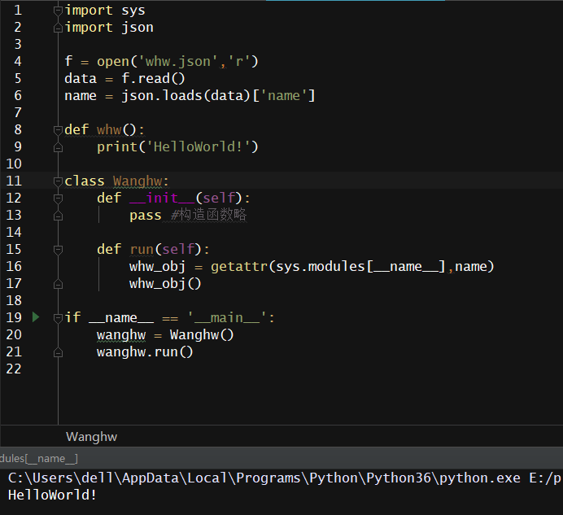Viewport: 563px width, 515px height.
Task: Click 'json.loads(data)' on line 6
Action: (x=185, y=95)
